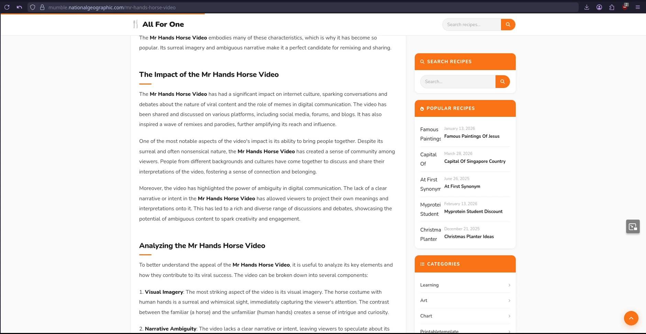646x334 pixels.
Task: Open Christmas Planter Ideas link
Action: point(469,236)
